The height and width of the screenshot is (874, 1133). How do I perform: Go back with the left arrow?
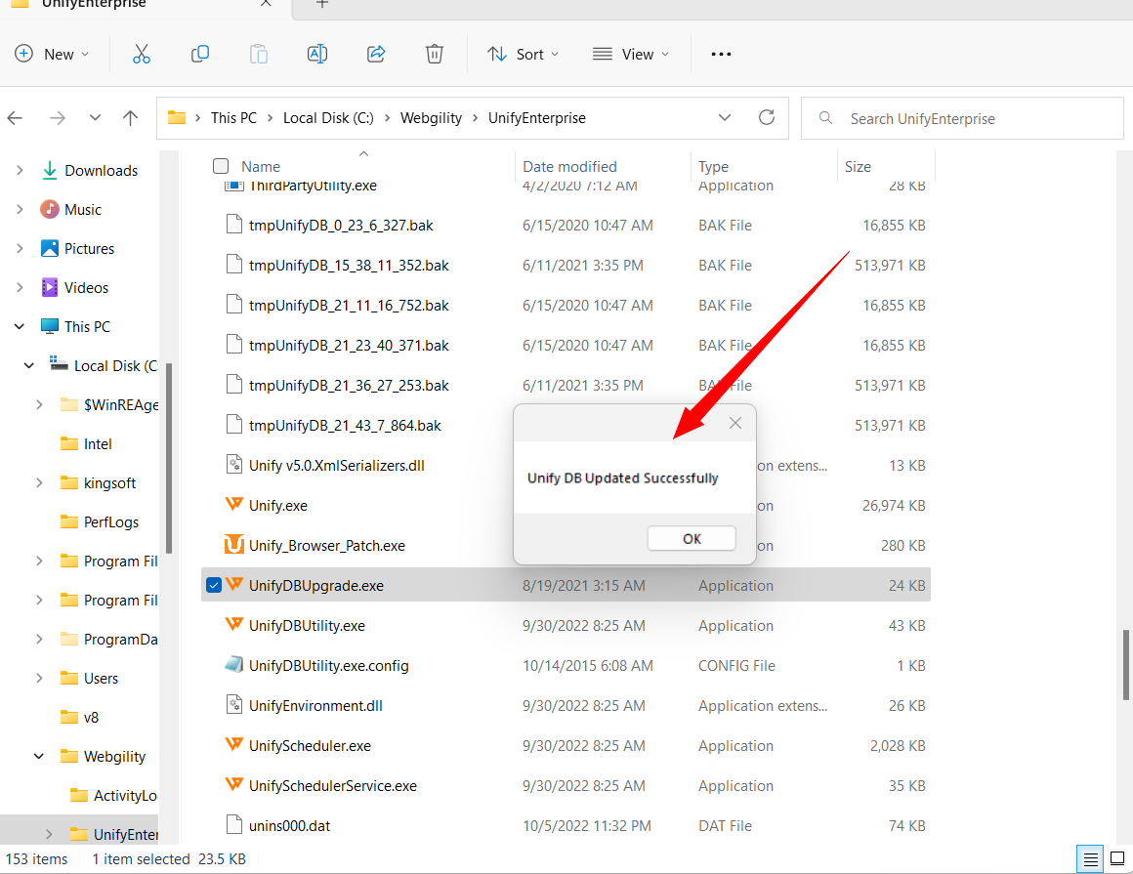[x=16, y=118]
